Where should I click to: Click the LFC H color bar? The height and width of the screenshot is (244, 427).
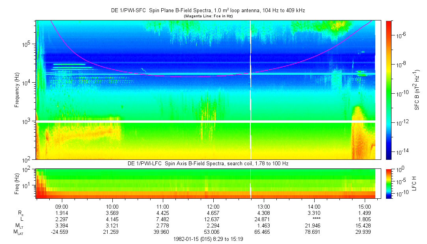pos(389,183)
